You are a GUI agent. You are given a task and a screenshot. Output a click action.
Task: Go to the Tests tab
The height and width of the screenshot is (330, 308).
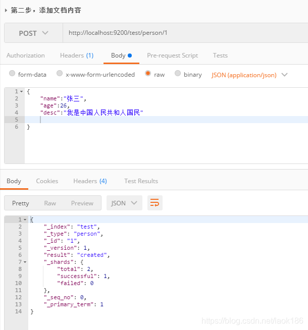coord(220,56)
